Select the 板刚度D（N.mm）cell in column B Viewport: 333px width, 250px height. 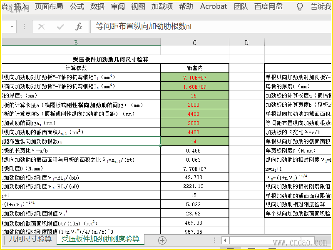pos(81,169)
